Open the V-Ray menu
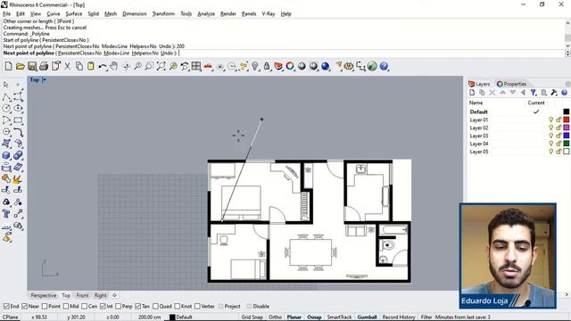The width and height of the screenshot is (571, 321). pos(269,14)
